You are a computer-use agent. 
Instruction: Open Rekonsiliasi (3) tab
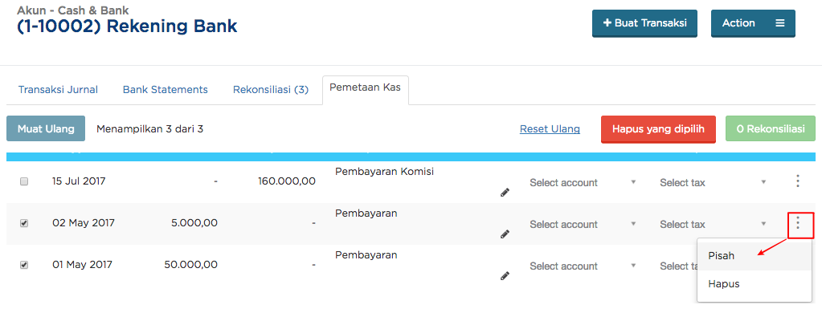[271, 90]
